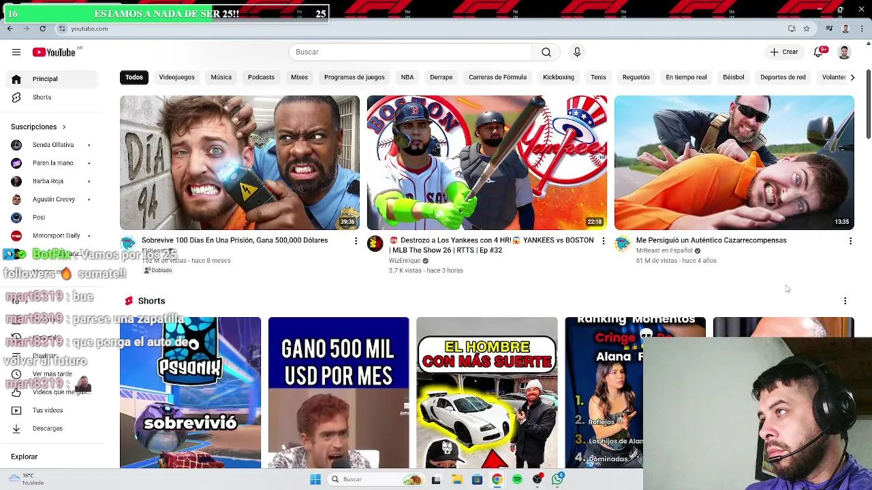Expand the Suscripciones section
Viewport: 872px width, 490px height.
(x=38, y=127)
